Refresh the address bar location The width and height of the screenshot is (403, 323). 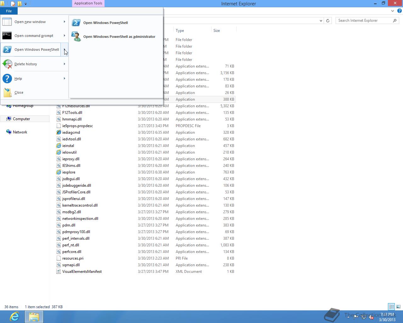(x=328, y=21)
